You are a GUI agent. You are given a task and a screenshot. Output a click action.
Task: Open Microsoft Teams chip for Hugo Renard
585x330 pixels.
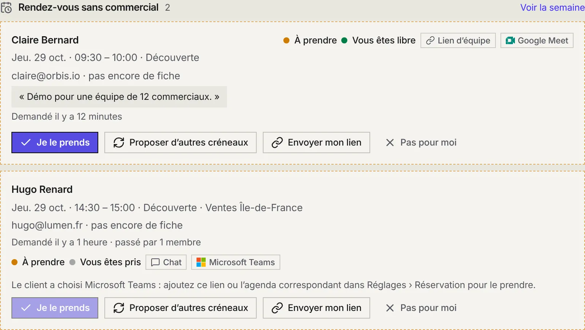(236, 262)
